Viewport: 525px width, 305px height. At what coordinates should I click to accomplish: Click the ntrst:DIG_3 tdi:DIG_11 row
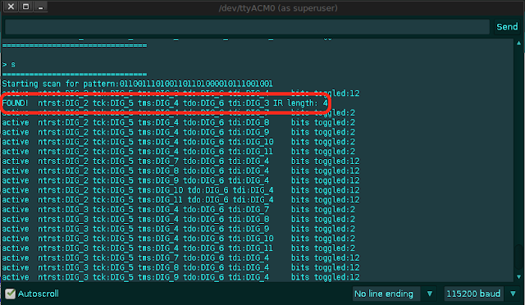click(179, 248)
